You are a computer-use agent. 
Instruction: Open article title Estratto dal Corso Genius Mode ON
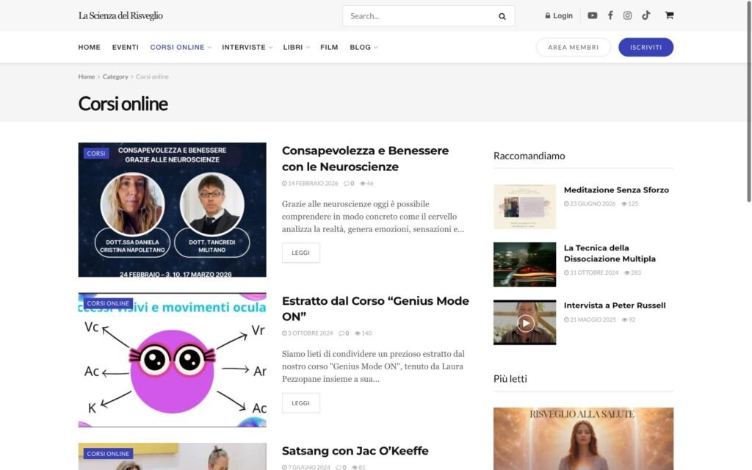point(375,308)
